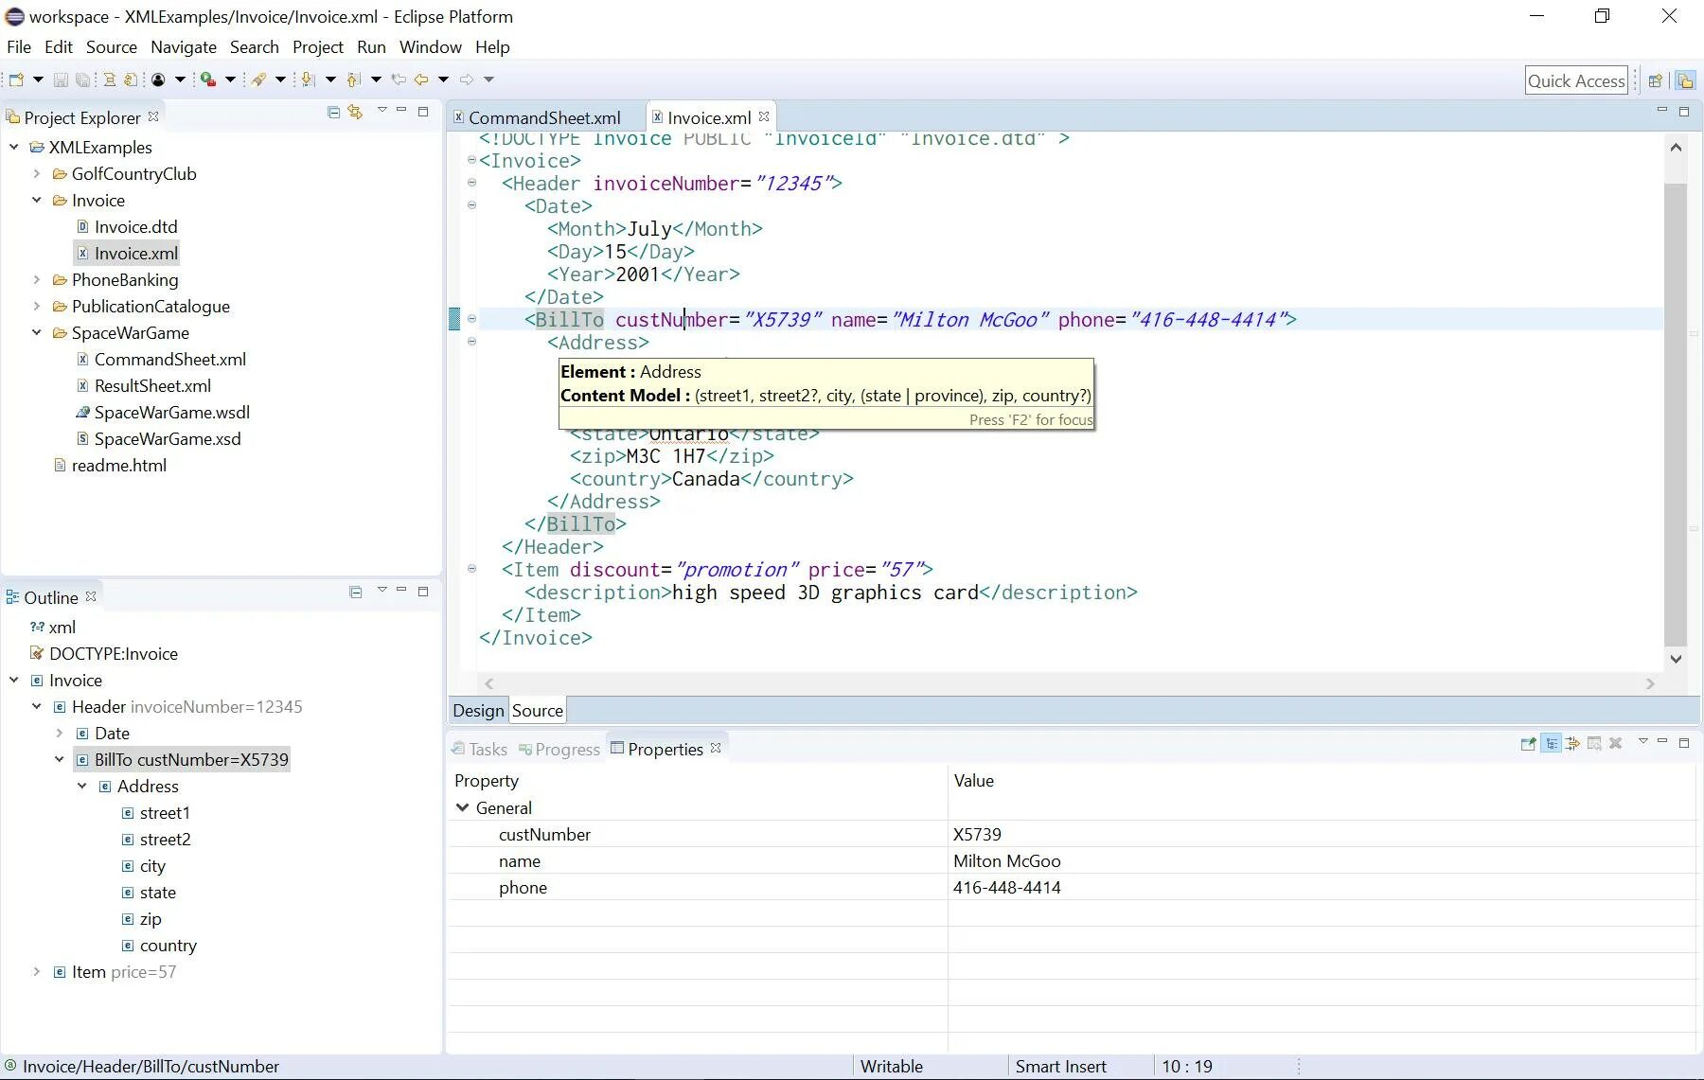Expand the PublicationCatalogue folder
The height and width of the screenshot is (1080, 1704).
(37, 306)
